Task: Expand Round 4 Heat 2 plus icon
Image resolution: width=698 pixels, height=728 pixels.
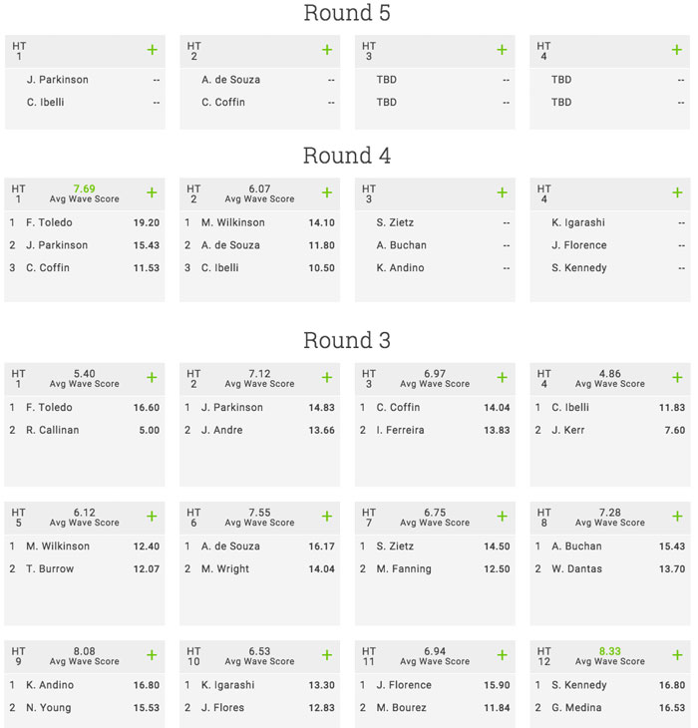Action: pos(327,192)
